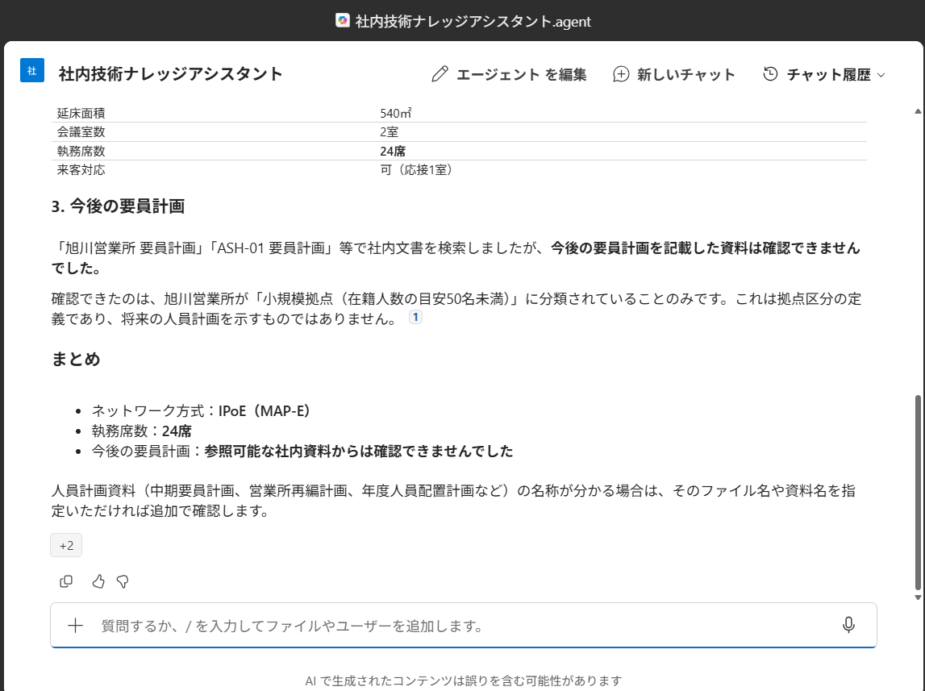
Task: Click the 社内技術ナレッジアシスタント agent title
Action: pyautogui.click(x=170, y=73)
